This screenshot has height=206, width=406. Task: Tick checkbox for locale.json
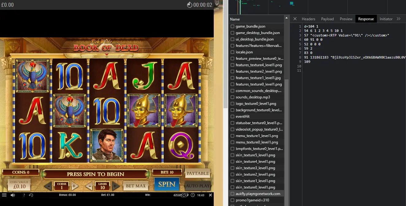pos(232,52)
